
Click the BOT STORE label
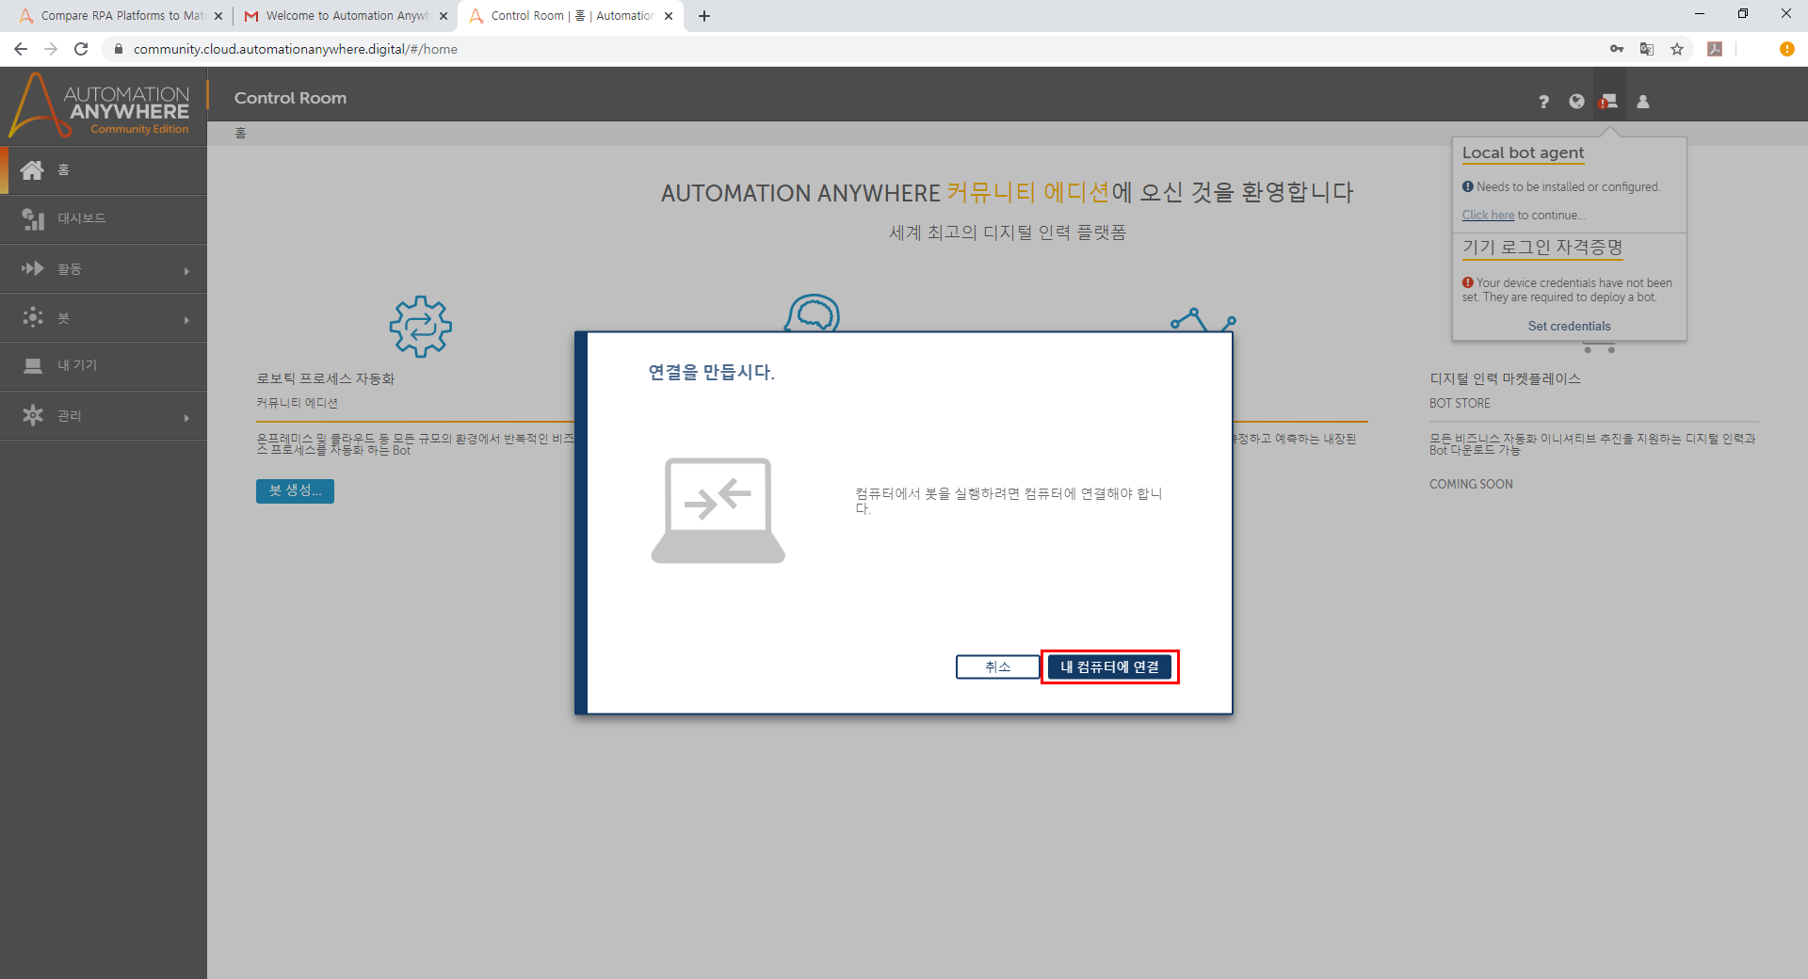(x=1460, y=404)
